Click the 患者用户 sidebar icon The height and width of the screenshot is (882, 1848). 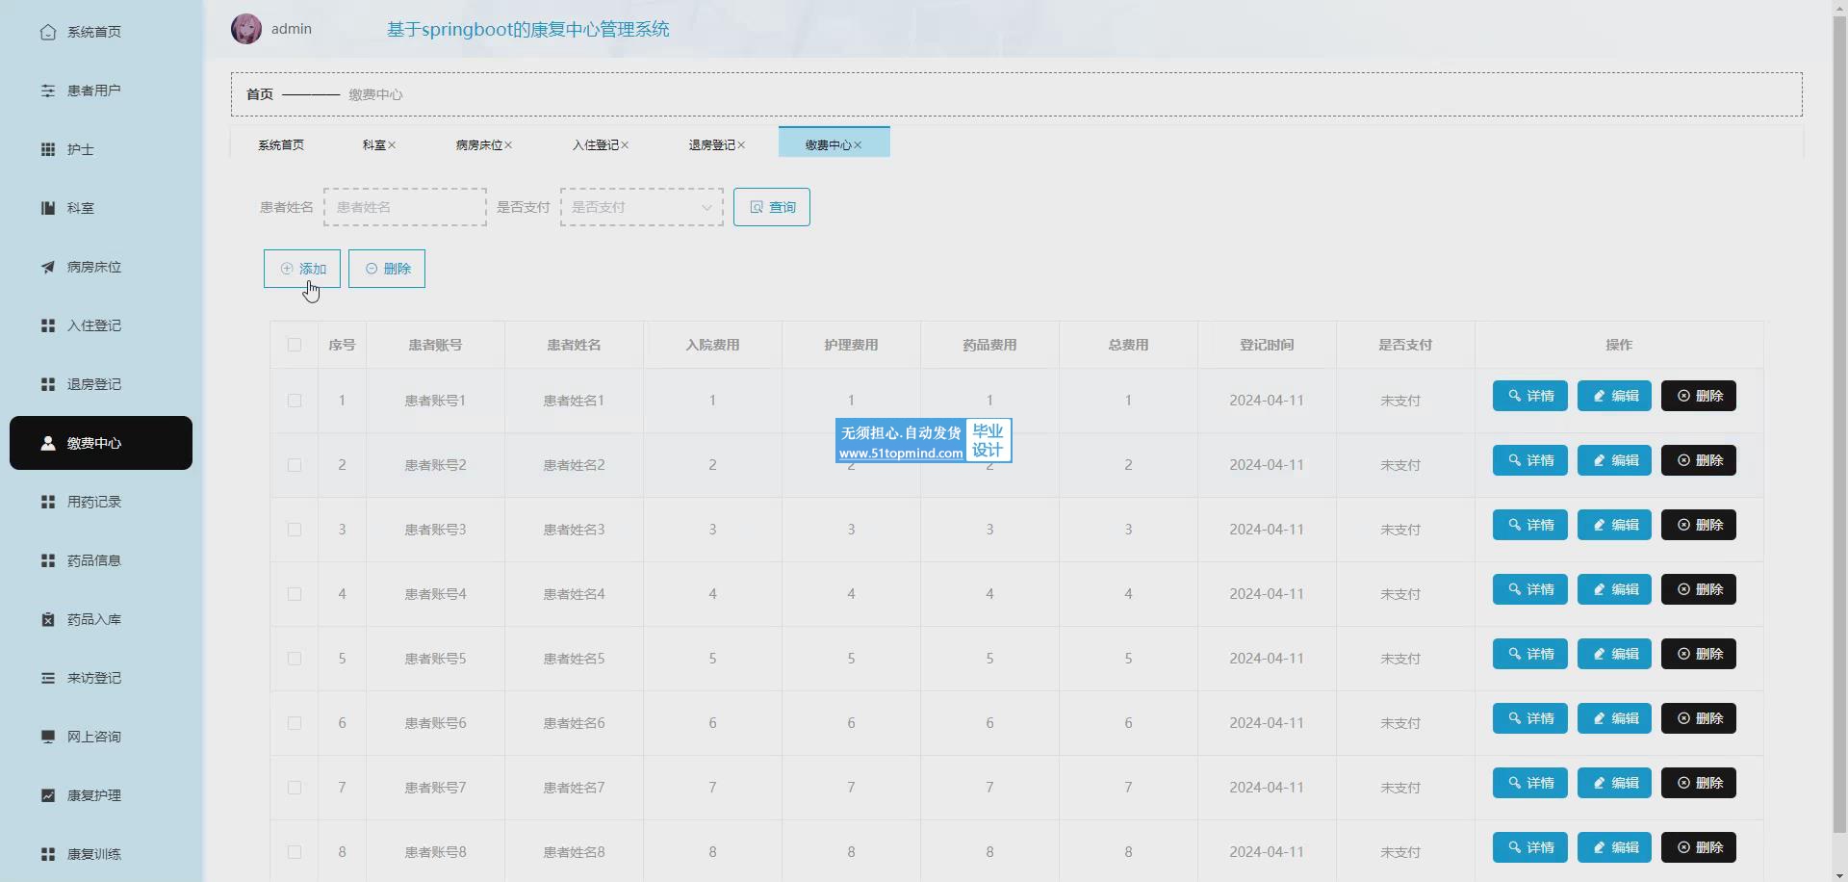(x=48, y=91)
